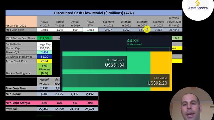Select the 3,833 estimate cell
The image size is (214, 120).
coord(158,30)
